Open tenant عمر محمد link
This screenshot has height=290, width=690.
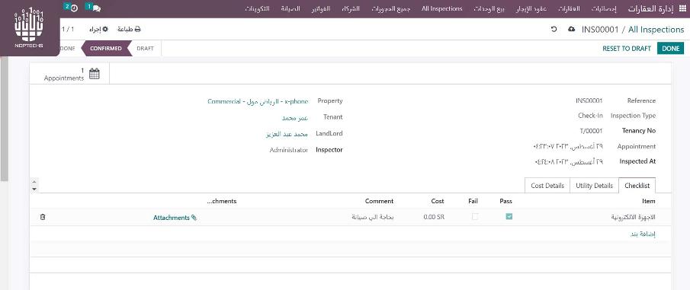[x=295, y=117]
